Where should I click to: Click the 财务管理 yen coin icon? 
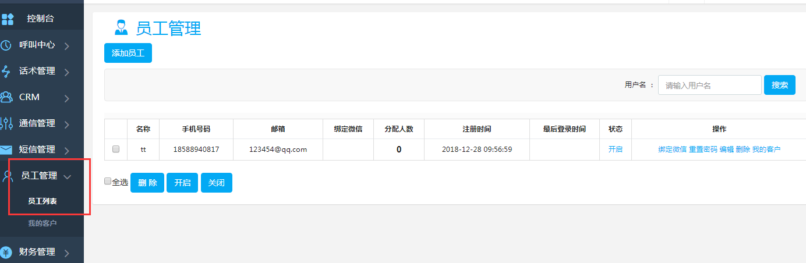click(6, 253)
